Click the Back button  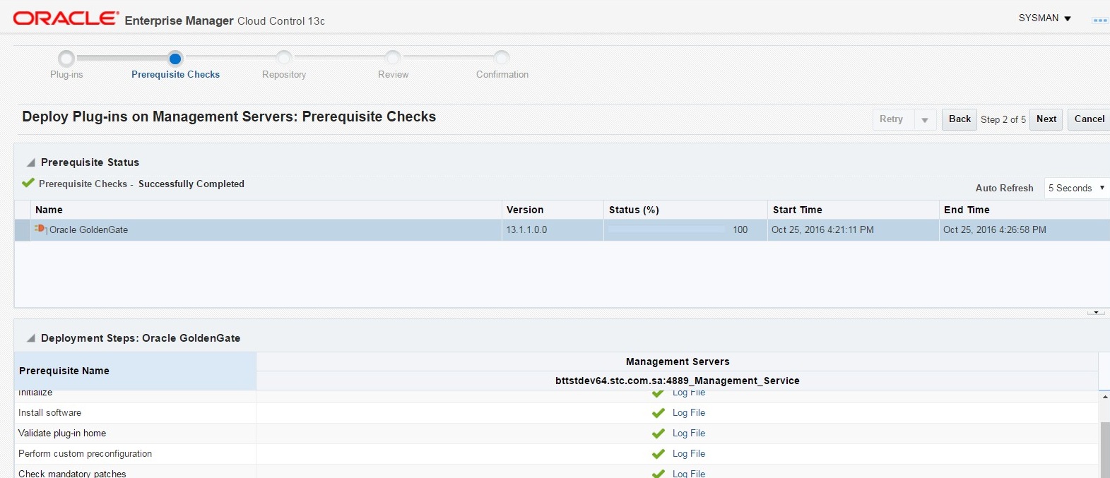coord(960,119)
